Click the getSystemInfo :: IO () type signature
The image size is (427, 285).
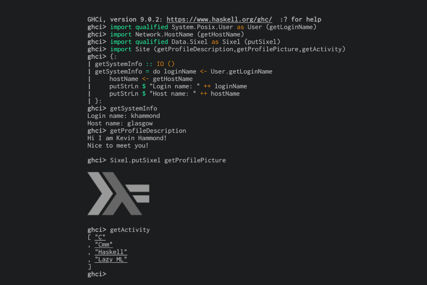pyautogui.click(x=135, y=64)
